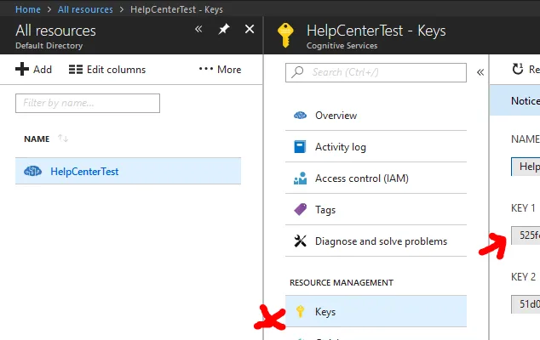540x340 pixels.
Task: Click the Access control (IAM) icon
Action: 300,178
